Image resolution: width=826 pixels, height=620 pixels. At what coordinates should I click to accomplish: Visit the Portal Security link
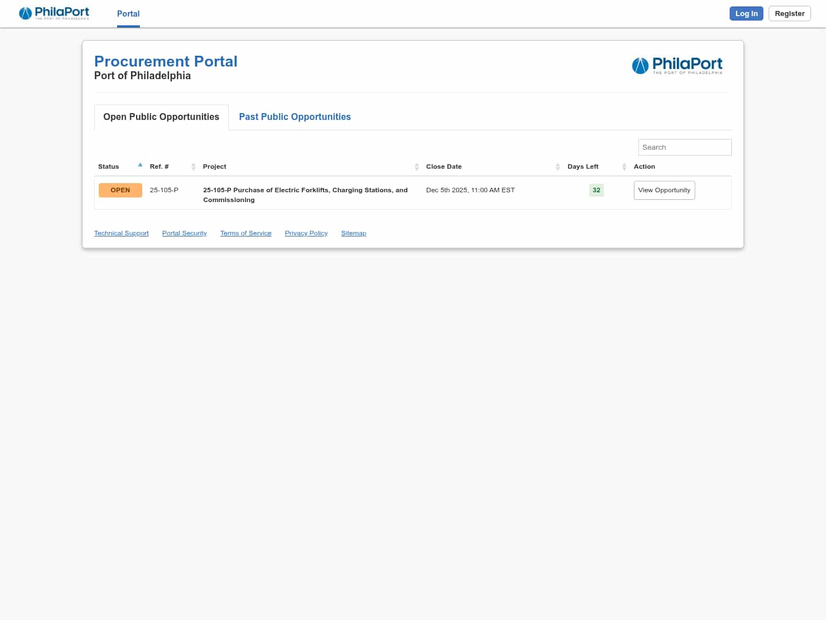tap(184, 233)
